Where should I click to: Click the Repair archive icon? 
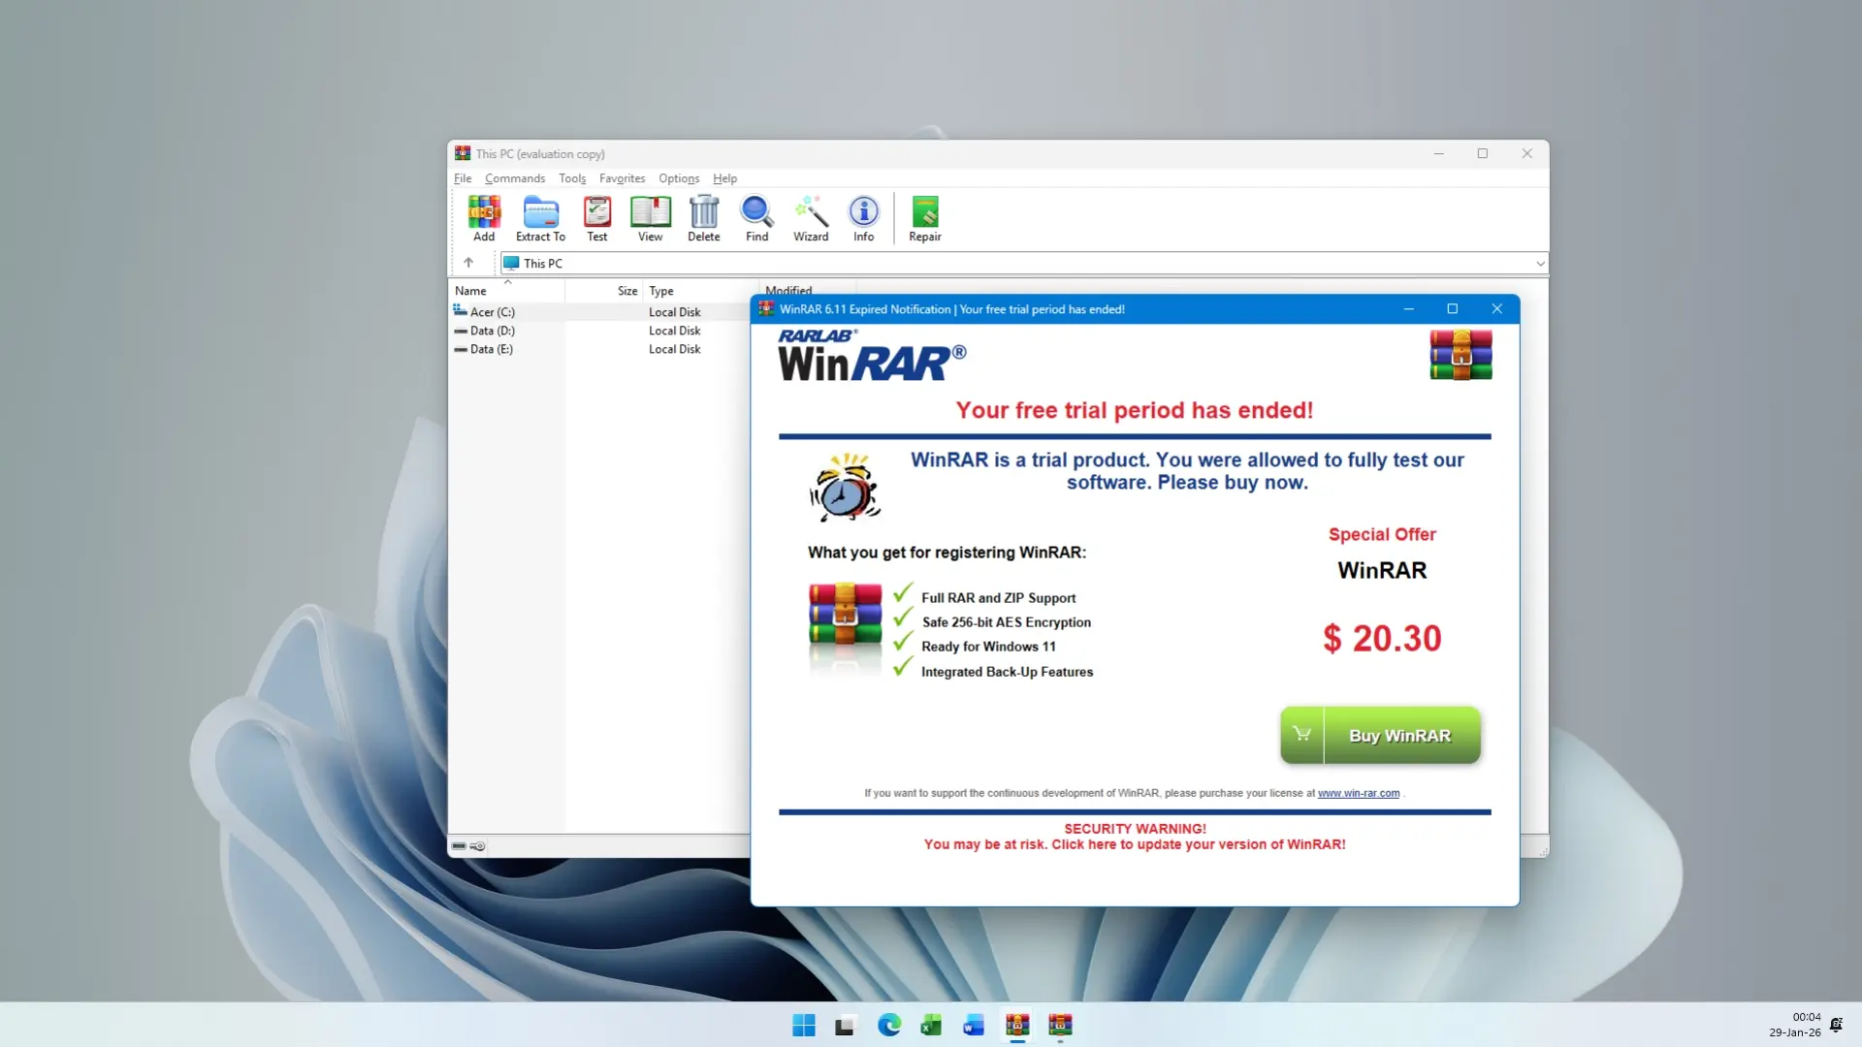924,218
